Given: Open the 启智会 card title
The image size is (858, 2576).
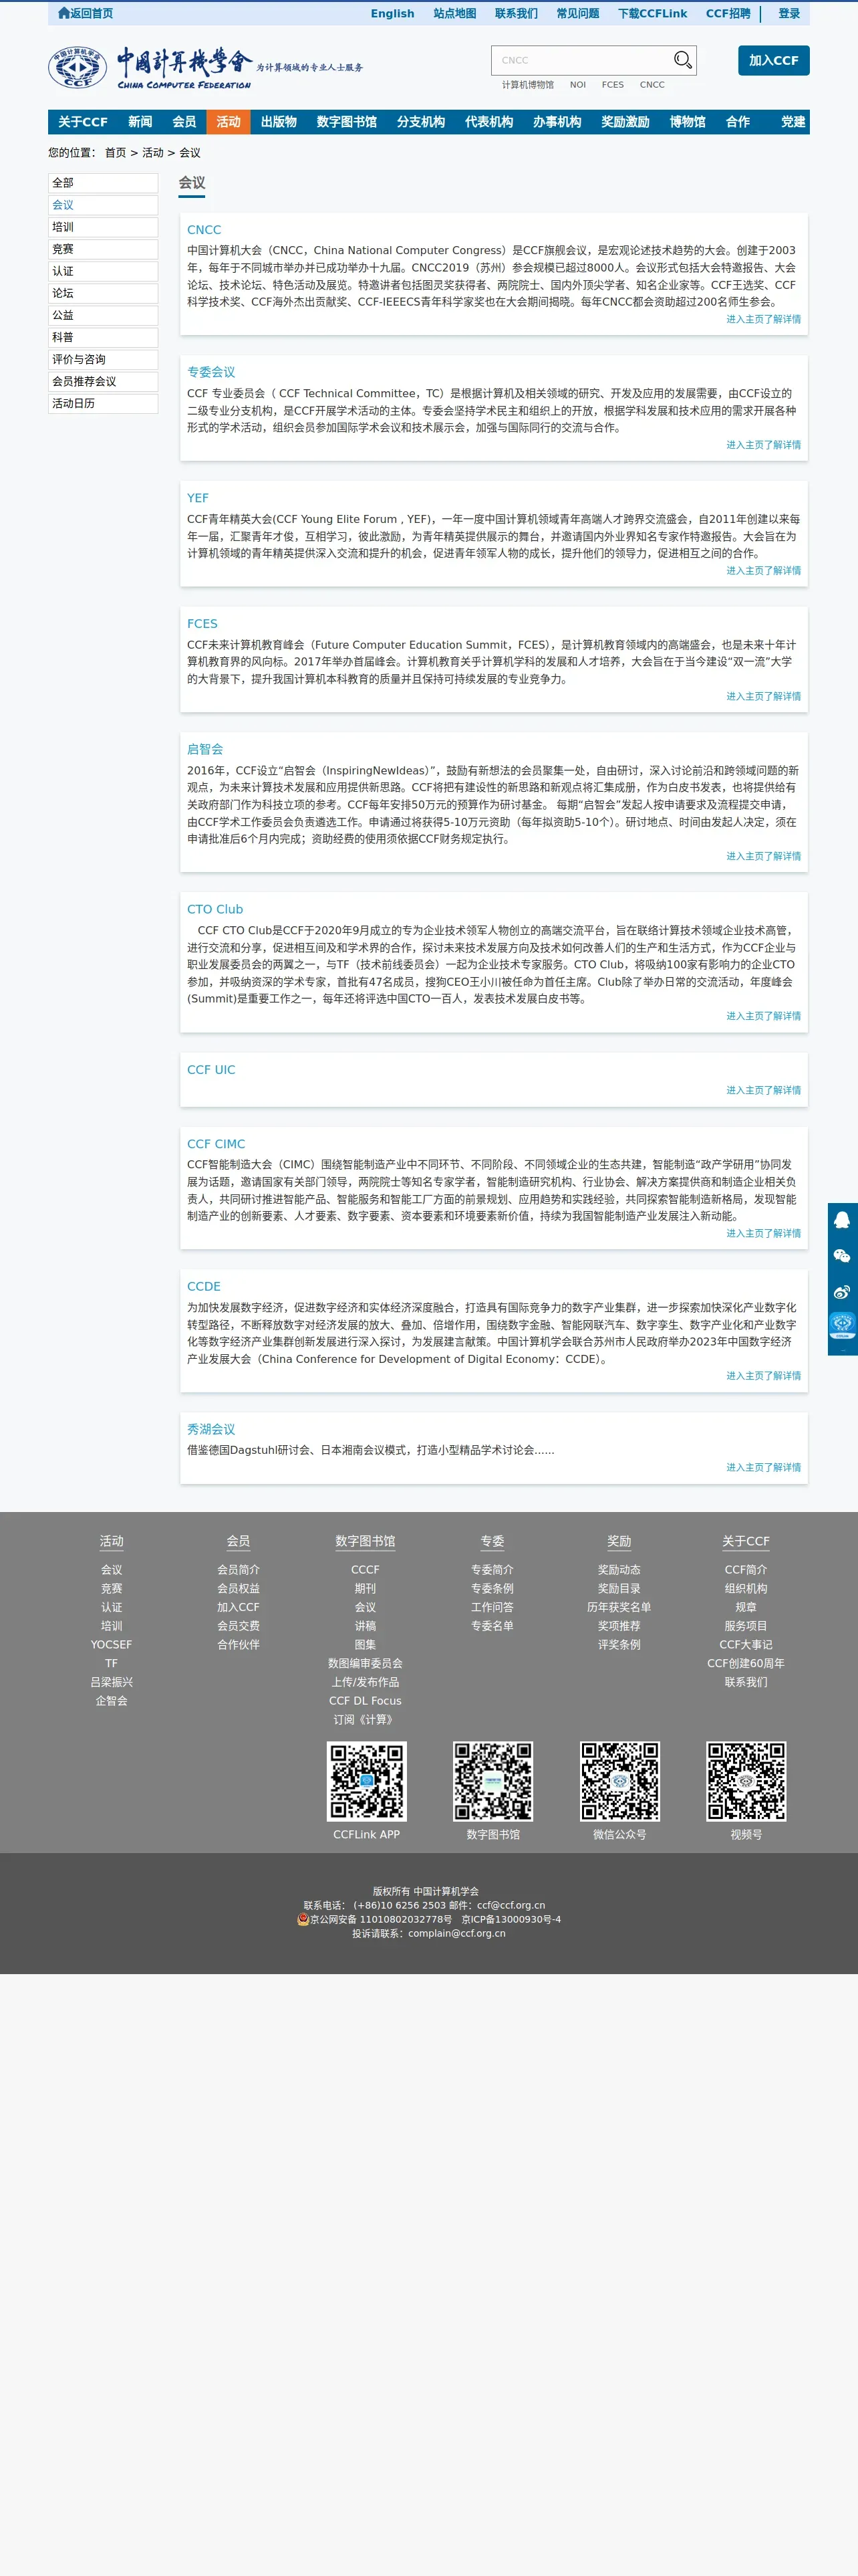Looking at the screenshot, I should (204, 749).
